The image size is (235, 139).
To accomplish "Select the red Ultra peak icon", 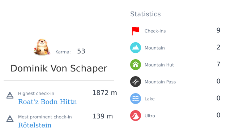I will click(136, 116).
